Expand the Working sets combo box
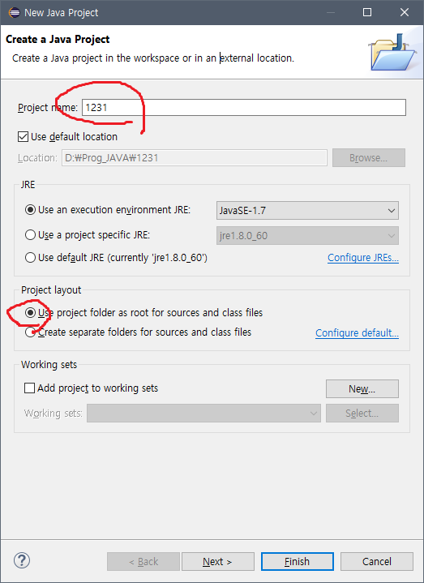The height and width of the screenshot is (583, 424). point(203,413)
